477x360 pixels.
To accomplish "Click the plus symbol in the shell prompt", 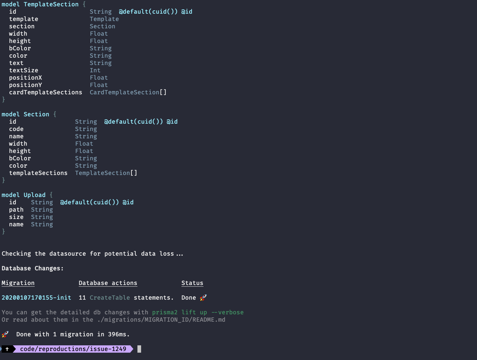I will pos(7,349).
